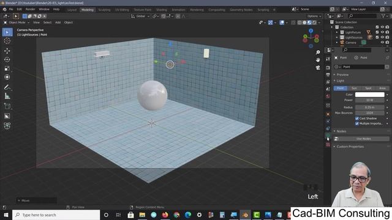Hide LightSources with eye icon
Screen dimensions: 392x220
coord(382,37)
